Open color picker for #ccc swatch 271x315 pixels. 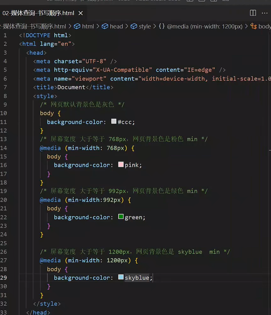[x=114, y=122]
